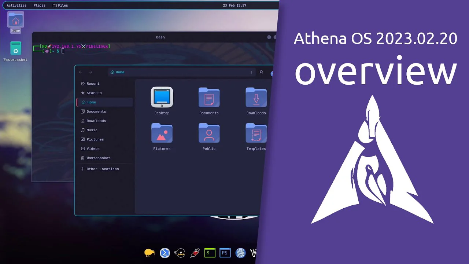The image size is (469, 264).
Task: Open Other Locations in sidebar
Action: (x=105, y=169)
